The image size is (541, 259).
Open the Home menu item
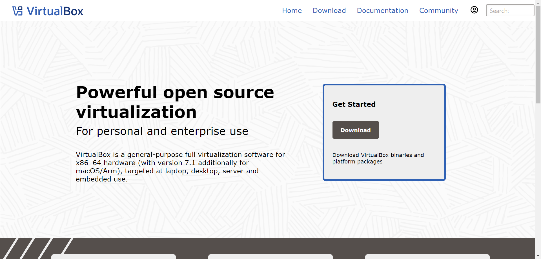(292, 10)
